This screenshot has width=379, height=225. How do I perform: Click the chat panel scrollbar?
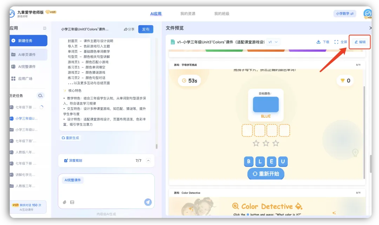[x=157, y=146]
